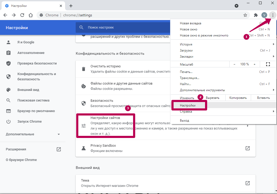Click the home icon in toolbar
The image size is (277, 194).
pos(31,15)
